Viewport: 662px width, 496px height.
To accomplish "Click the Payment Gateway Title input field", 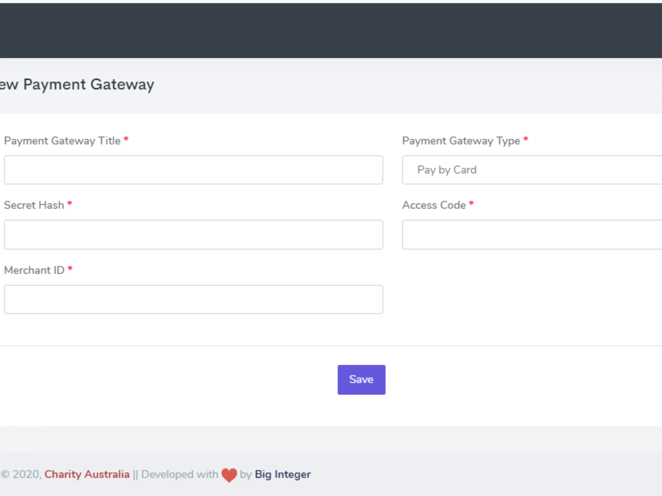I will point(193,170).
